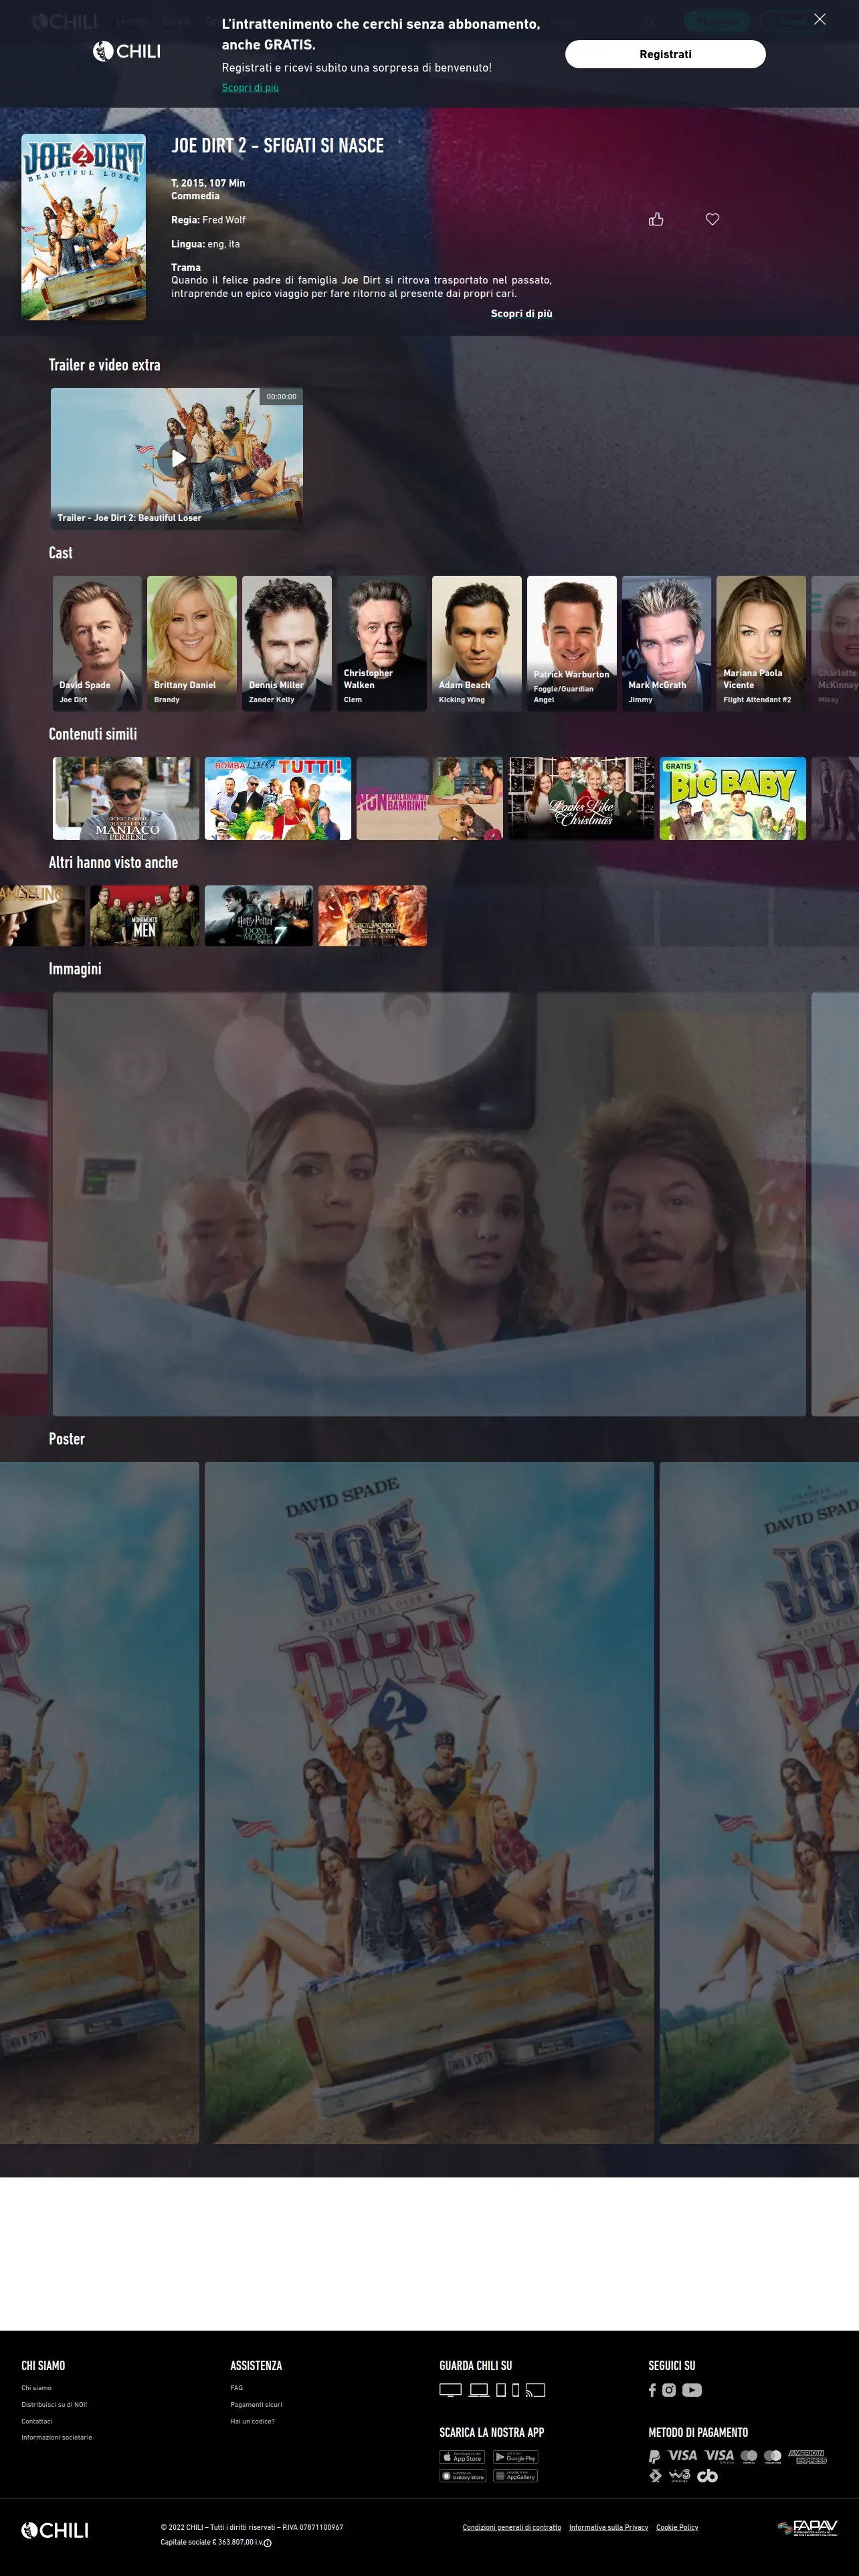Open Adam Beach cast card

[x=477, y=643]
